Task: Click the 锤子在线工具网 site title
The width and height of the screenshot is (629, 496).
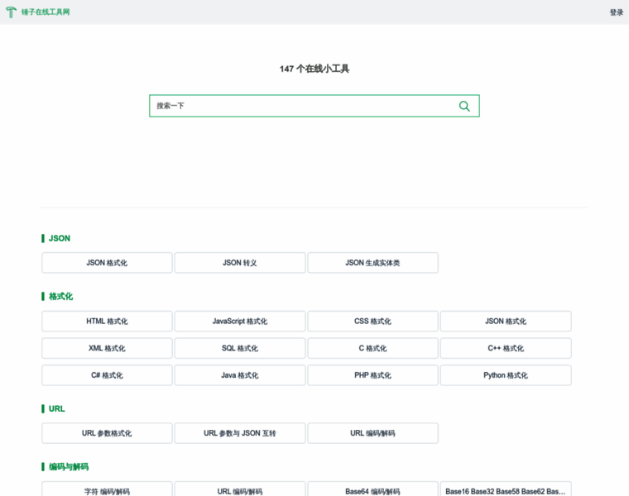Action: click(46, 12)
